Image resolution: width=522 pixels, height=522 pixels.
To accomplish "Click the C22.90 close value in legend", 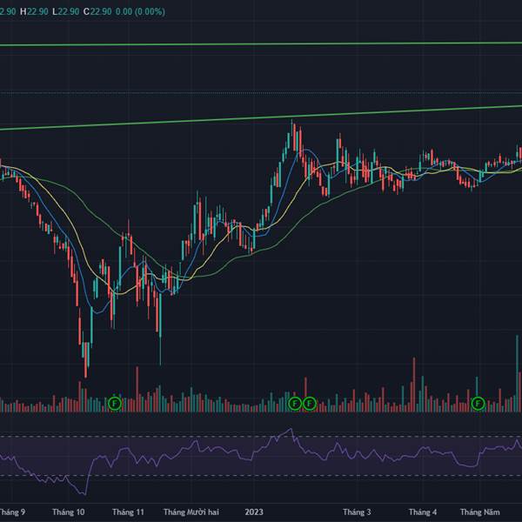I will coord(97,11).
